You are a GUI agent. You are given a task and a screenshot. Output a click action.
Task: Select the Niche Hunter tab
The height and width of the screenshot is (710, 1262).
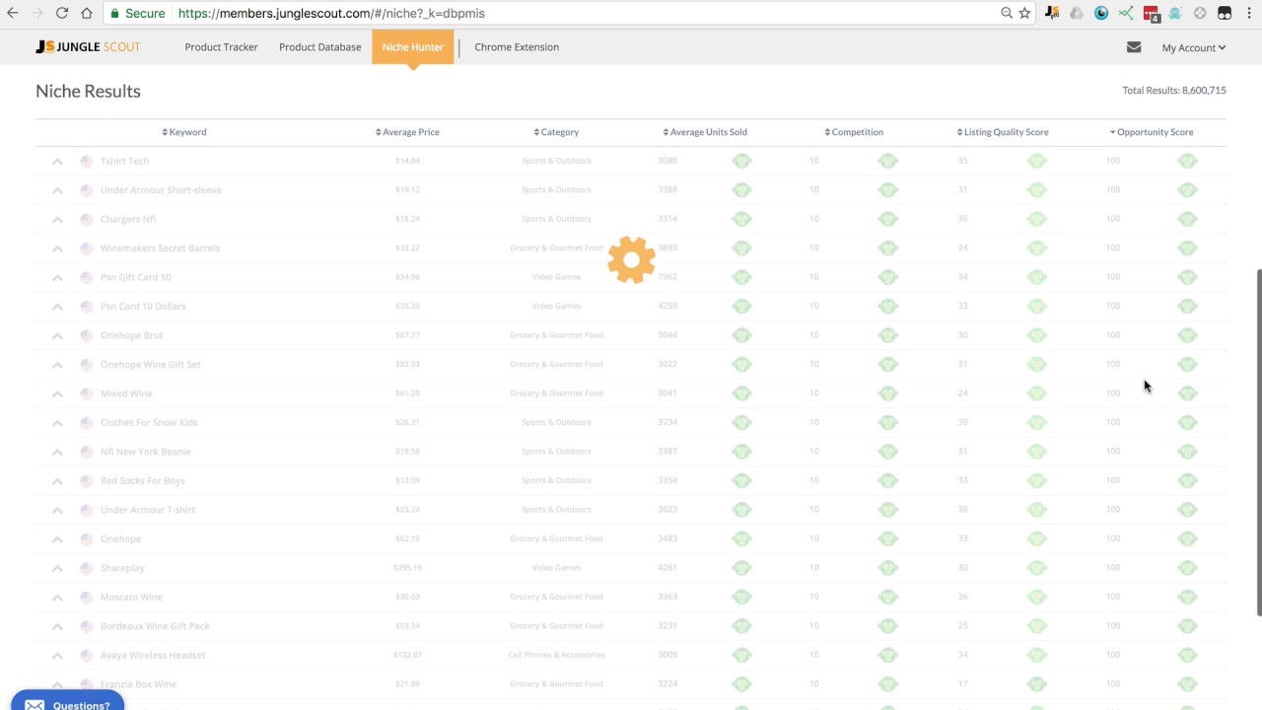[413, 46]
